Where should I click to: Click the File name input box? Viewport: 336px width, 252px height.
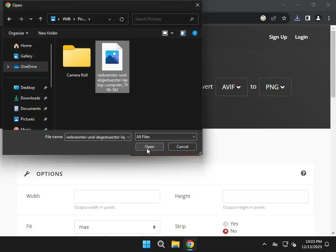point(95,137)
